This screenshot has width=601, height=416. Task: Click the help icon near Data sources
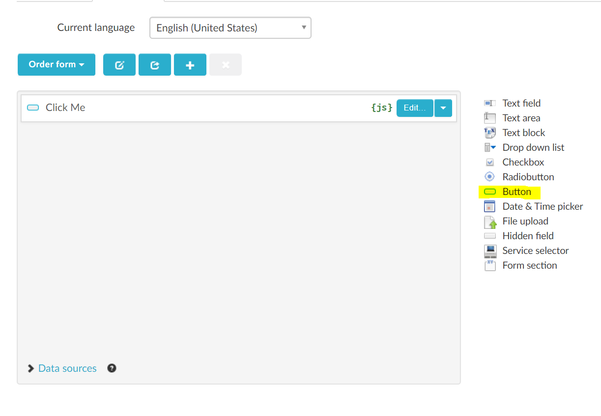[x=112, y=368]
